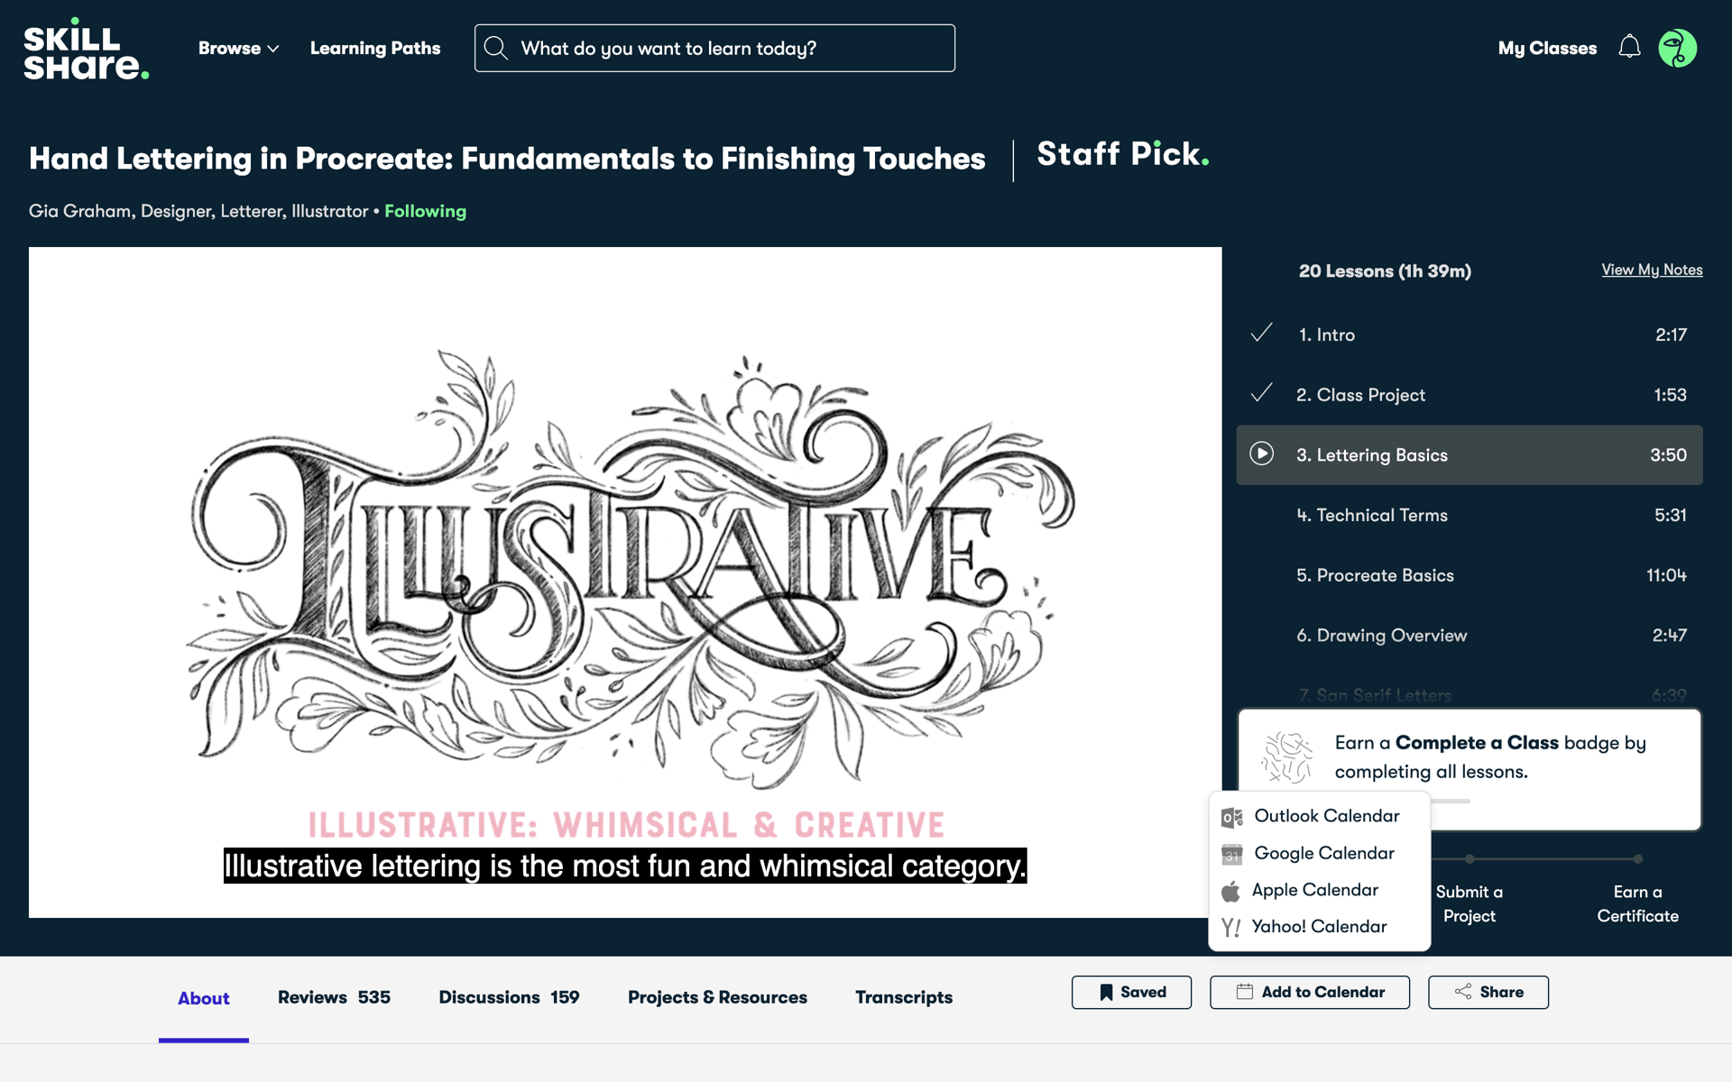Click the checkmark next to 1. Intro
Viewport: 1732px width, 1082px height.
(x=1261, y=333)
